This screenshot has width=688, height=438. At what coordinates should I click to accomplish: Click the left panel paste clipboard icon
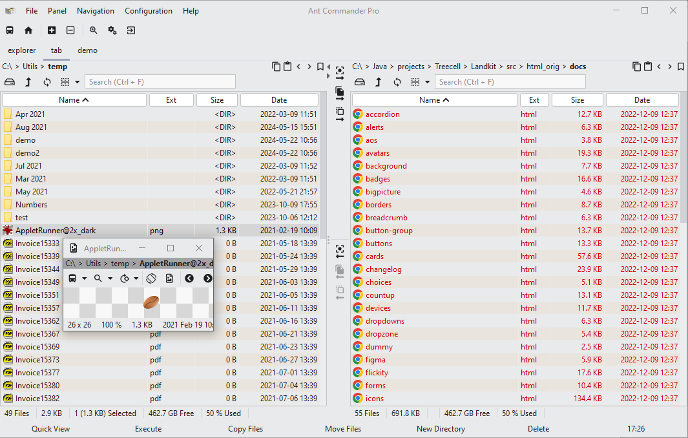coord(287,67)
